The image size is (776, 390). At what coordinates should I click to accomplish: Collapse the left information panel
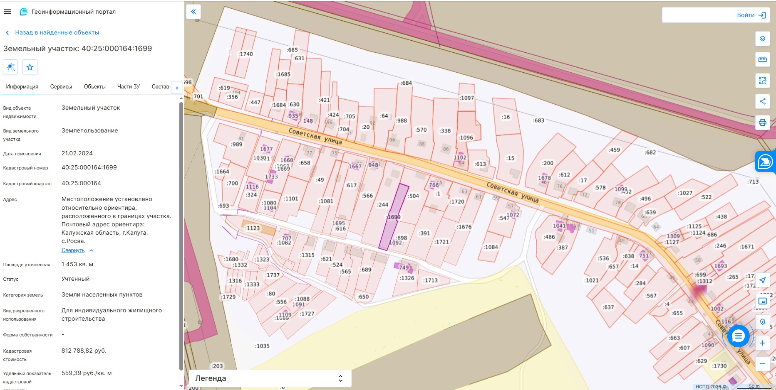tap(193, 12)
